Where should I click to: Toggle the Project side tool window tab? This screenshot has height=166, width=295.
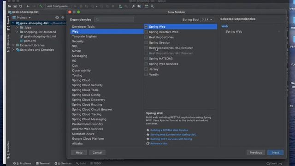[x=8, y=23]
